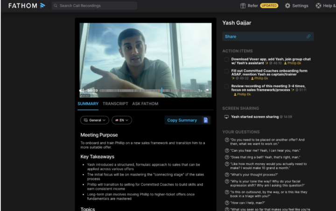Click Phillip Ek assignee on Voxer item
The image size is (336, 211).
coord(293,63)
